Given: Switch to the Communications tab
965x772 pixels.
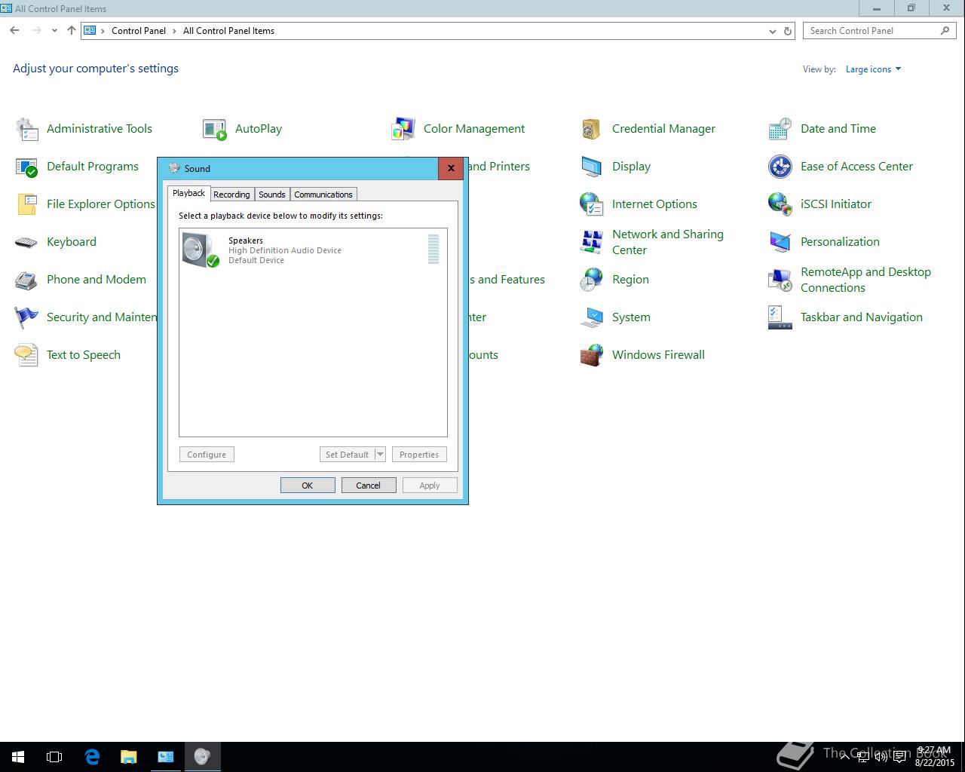Looking at the screenshot, I should click(323, 195).
